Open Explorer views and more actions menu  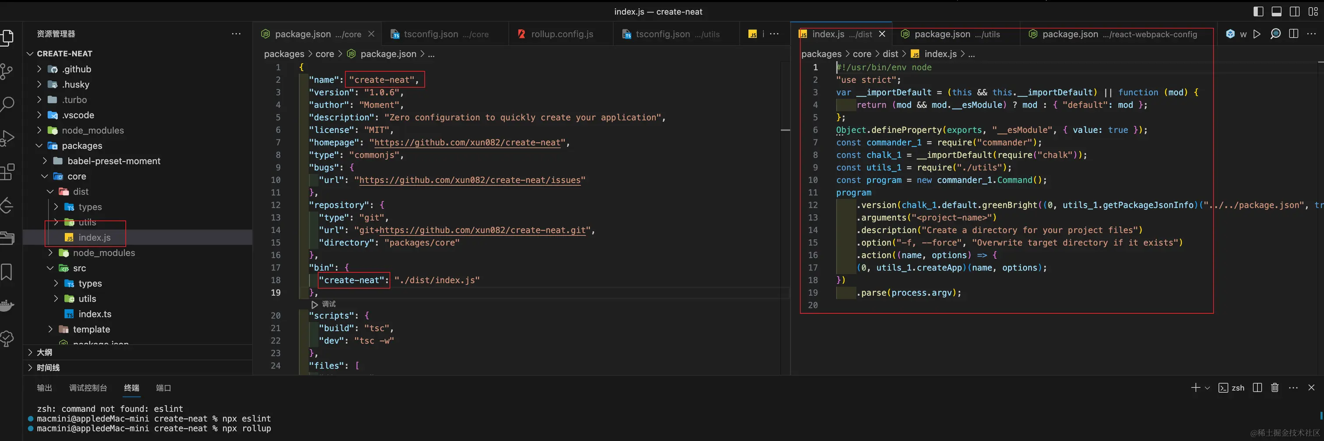(236, 34)
